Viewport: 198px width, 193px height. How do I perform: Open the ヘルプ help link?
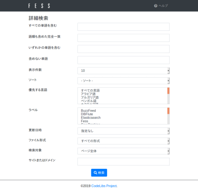[x=161, y=6]
